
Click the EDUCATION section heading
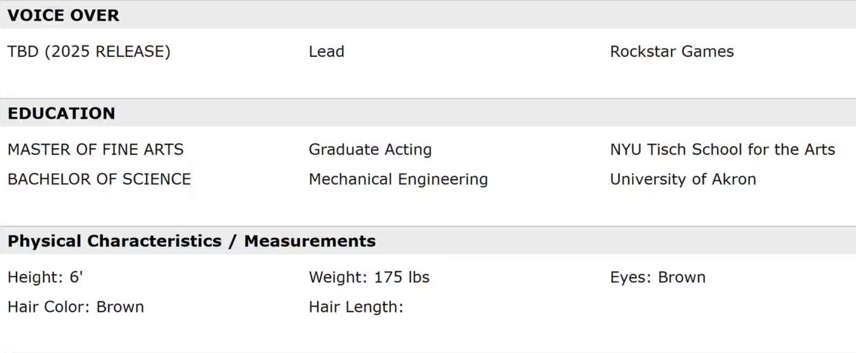tap(62, 113)
